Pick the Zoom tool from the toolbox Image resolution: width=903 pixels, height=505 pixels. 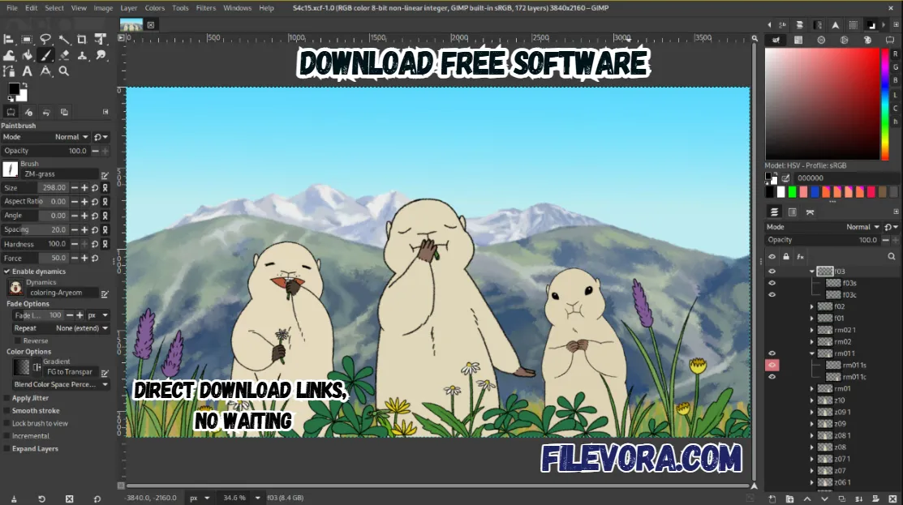pos(64,71)
